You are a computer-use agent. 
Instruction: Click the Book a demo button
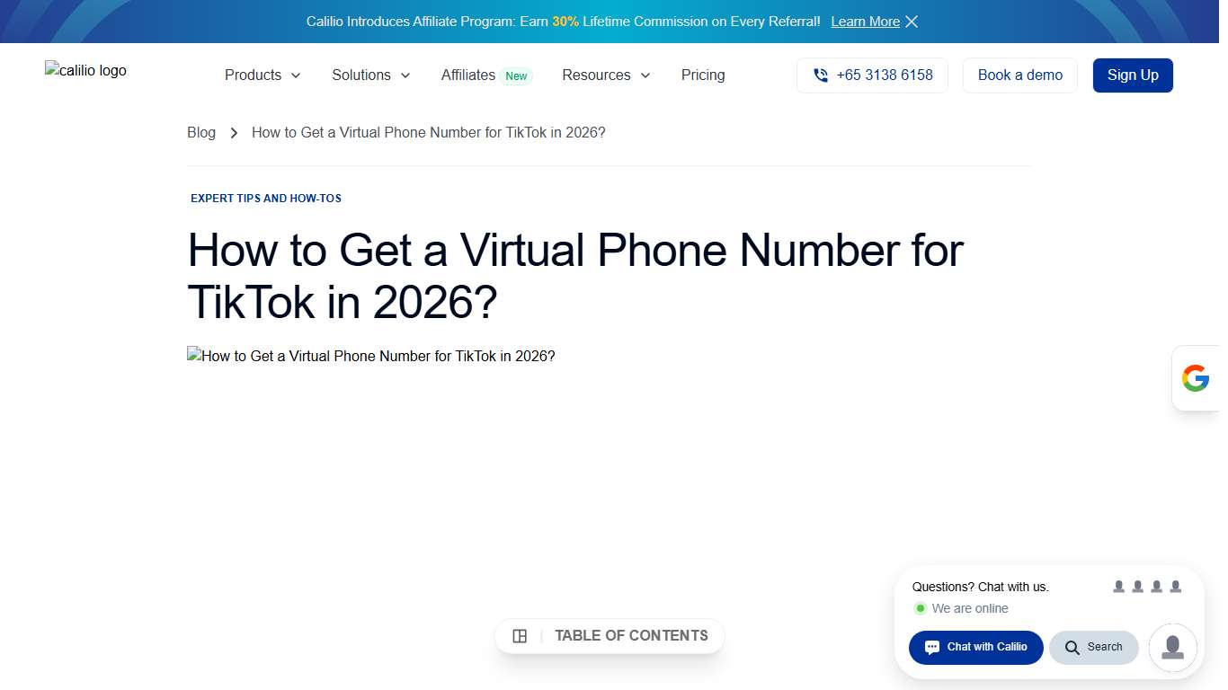[1019, 75]
